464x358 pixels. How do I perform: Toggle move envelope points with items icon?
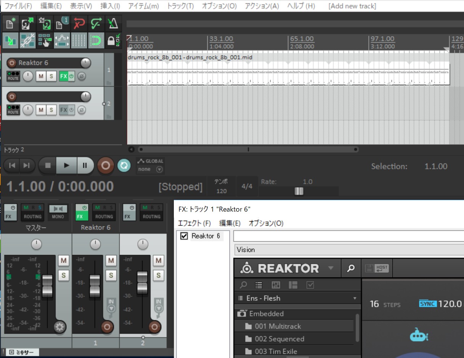tap(62, 40)
